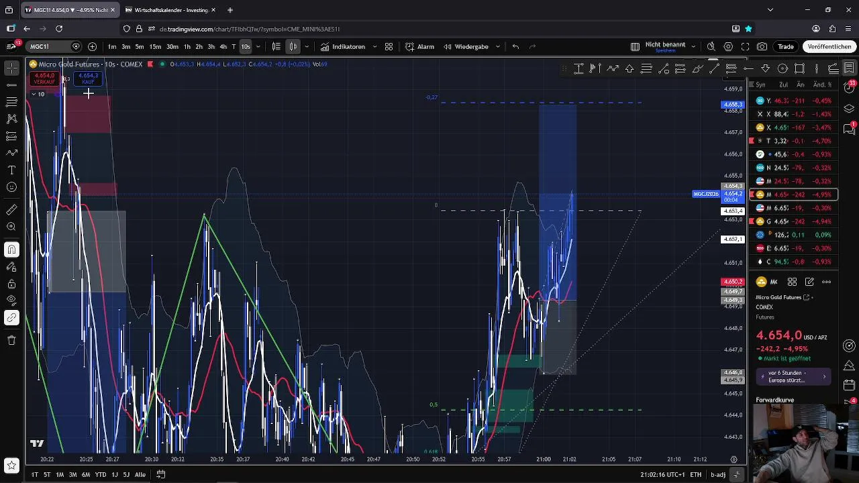Click the 4.654,3 KAUF button

pyautogui.click(x=88, y=78)
